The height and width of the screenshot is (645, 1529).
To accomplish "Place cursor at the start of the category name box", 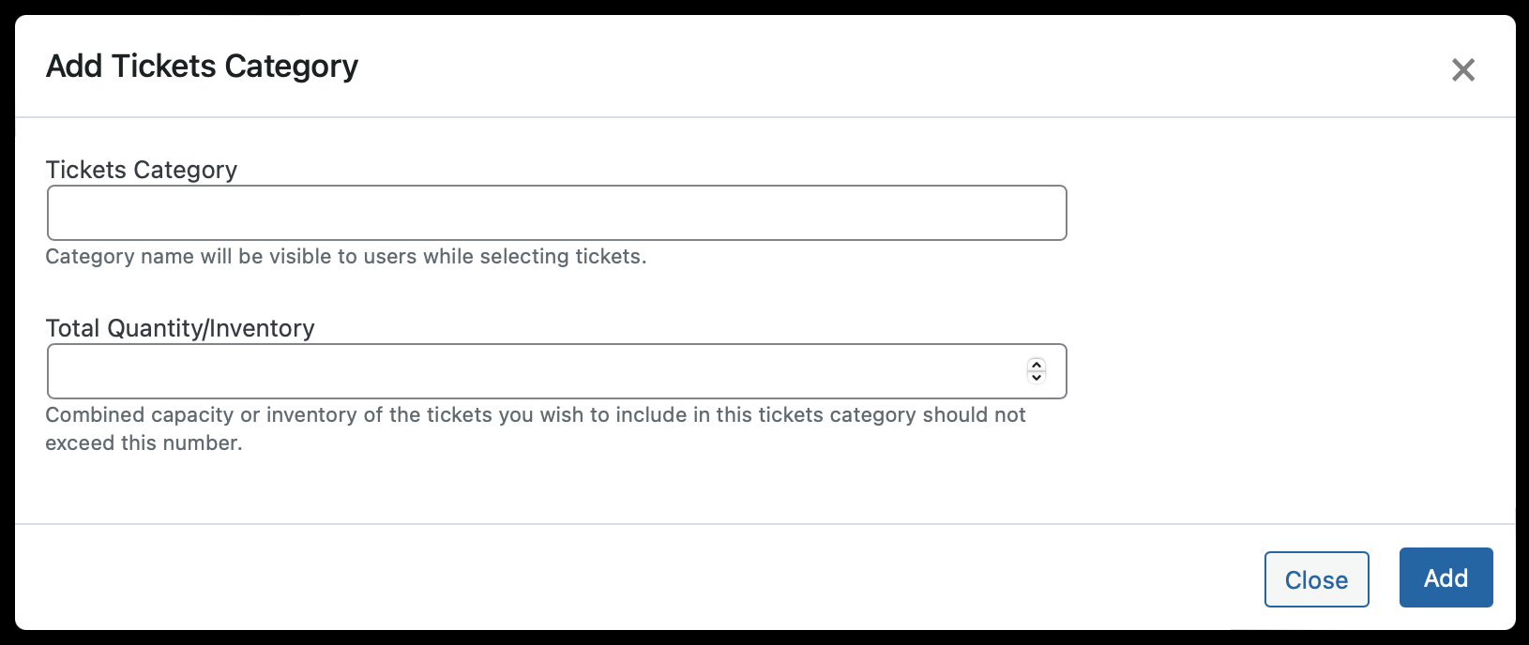I will coord(58,213).
